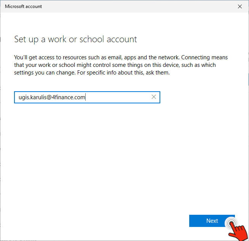Click into the email address input field
The height and width of the screenshot is (241, 249).
coord(87,97)
